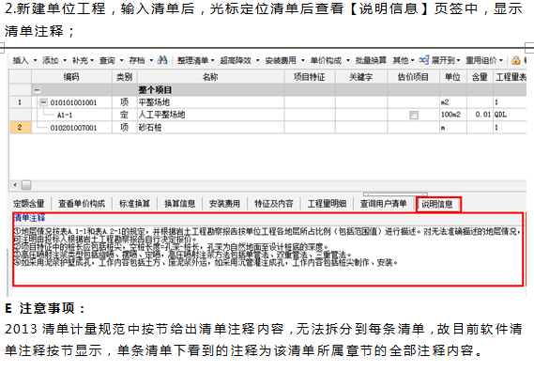Click the 单位 column header
Image resolution: width=534 pixels, height=372 pixels.
click(x=453, y=77)
